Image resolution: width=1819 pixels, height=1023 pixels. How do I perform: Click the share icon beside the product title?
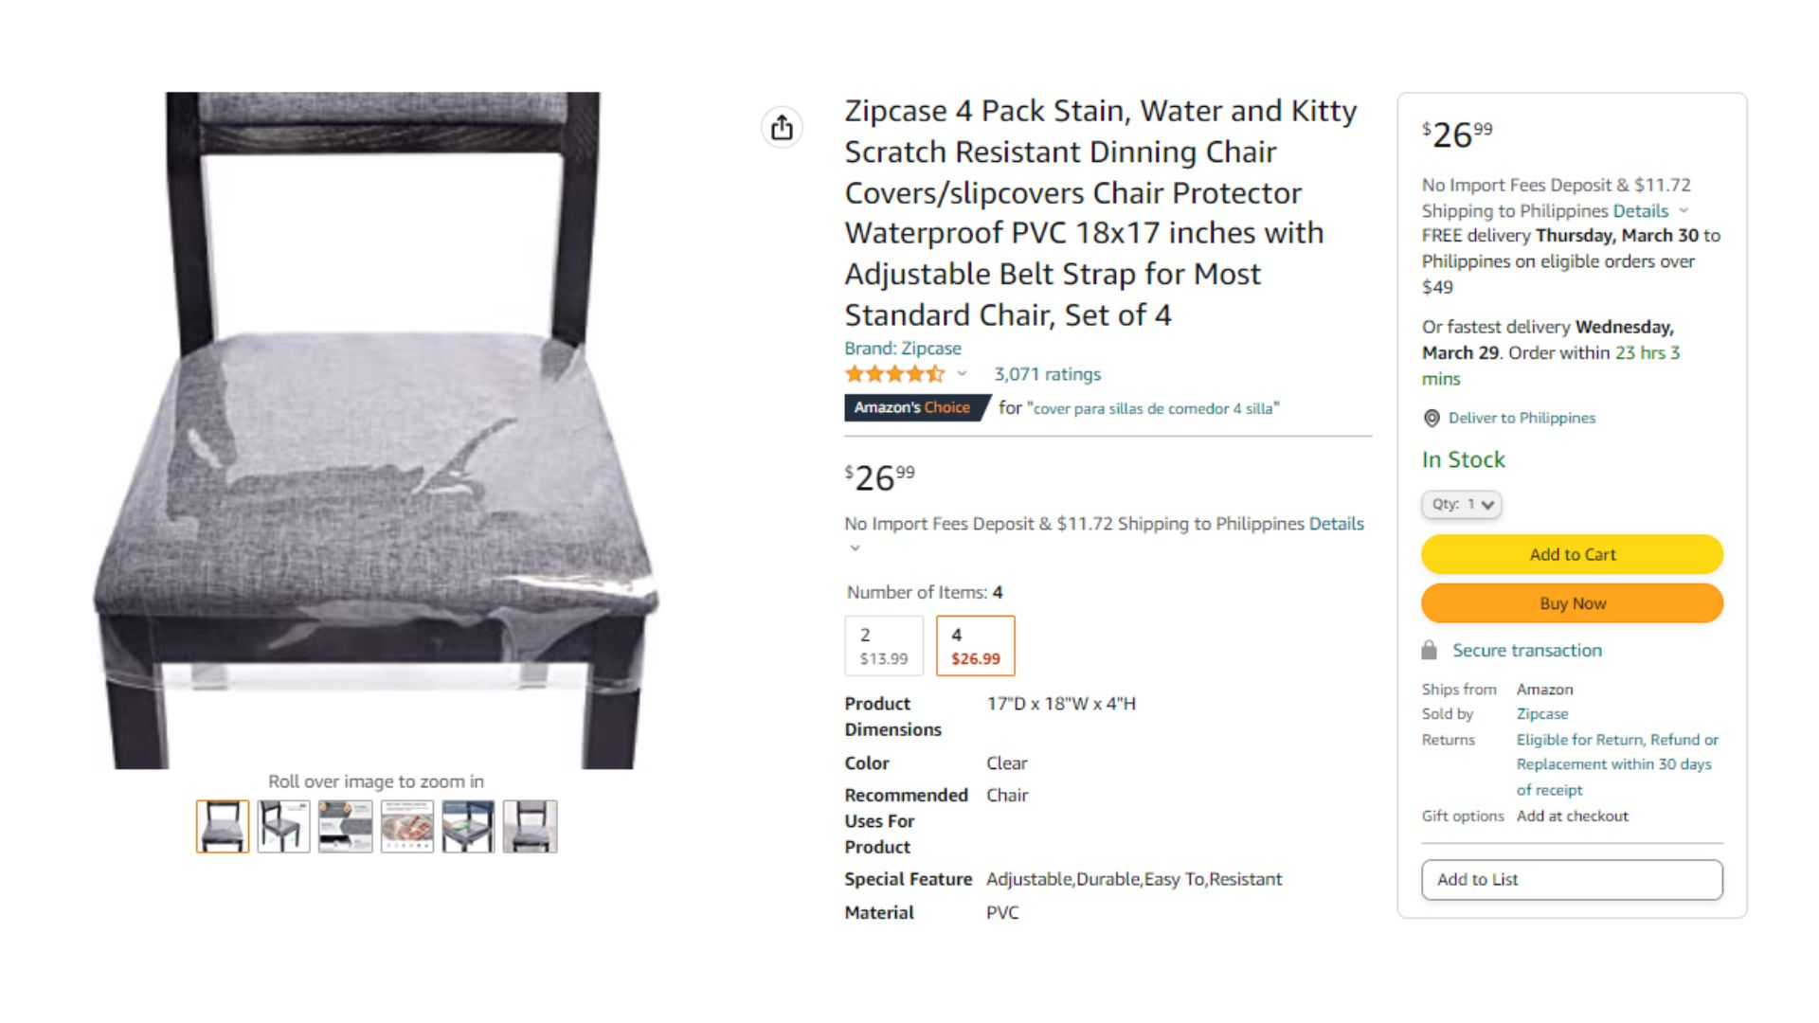782,127
